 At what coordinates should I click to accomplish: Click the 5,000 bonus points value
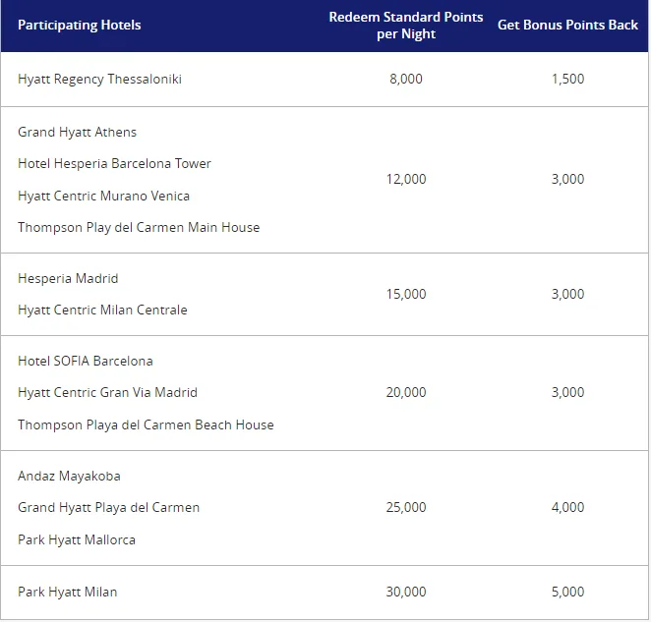(567, 592)
